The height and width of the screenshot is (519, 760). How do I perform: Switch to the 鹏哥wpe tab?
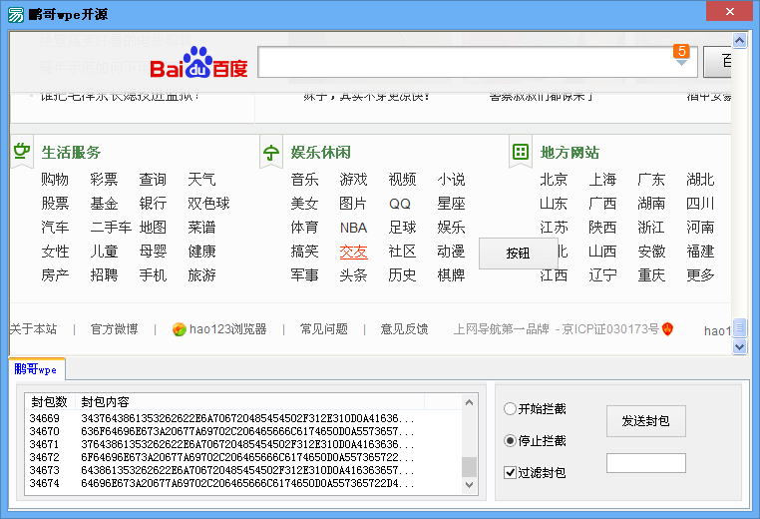pyautogui.click(x=36, y=369)
